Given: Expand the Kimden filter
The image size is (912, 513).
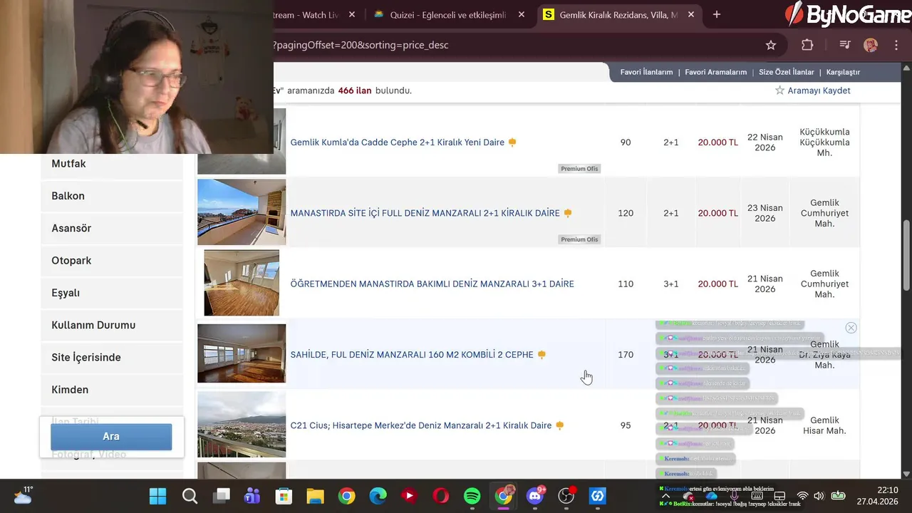Looking at the screenshot, I should 112,390.
